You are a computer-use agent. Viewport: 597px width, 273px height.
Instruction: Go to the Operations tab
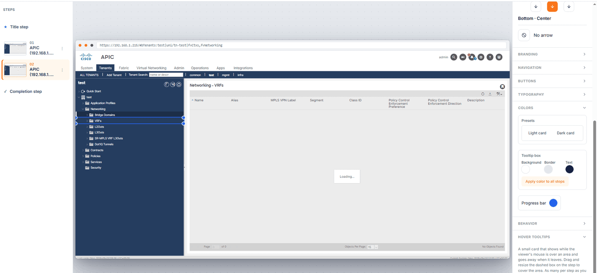200,68
